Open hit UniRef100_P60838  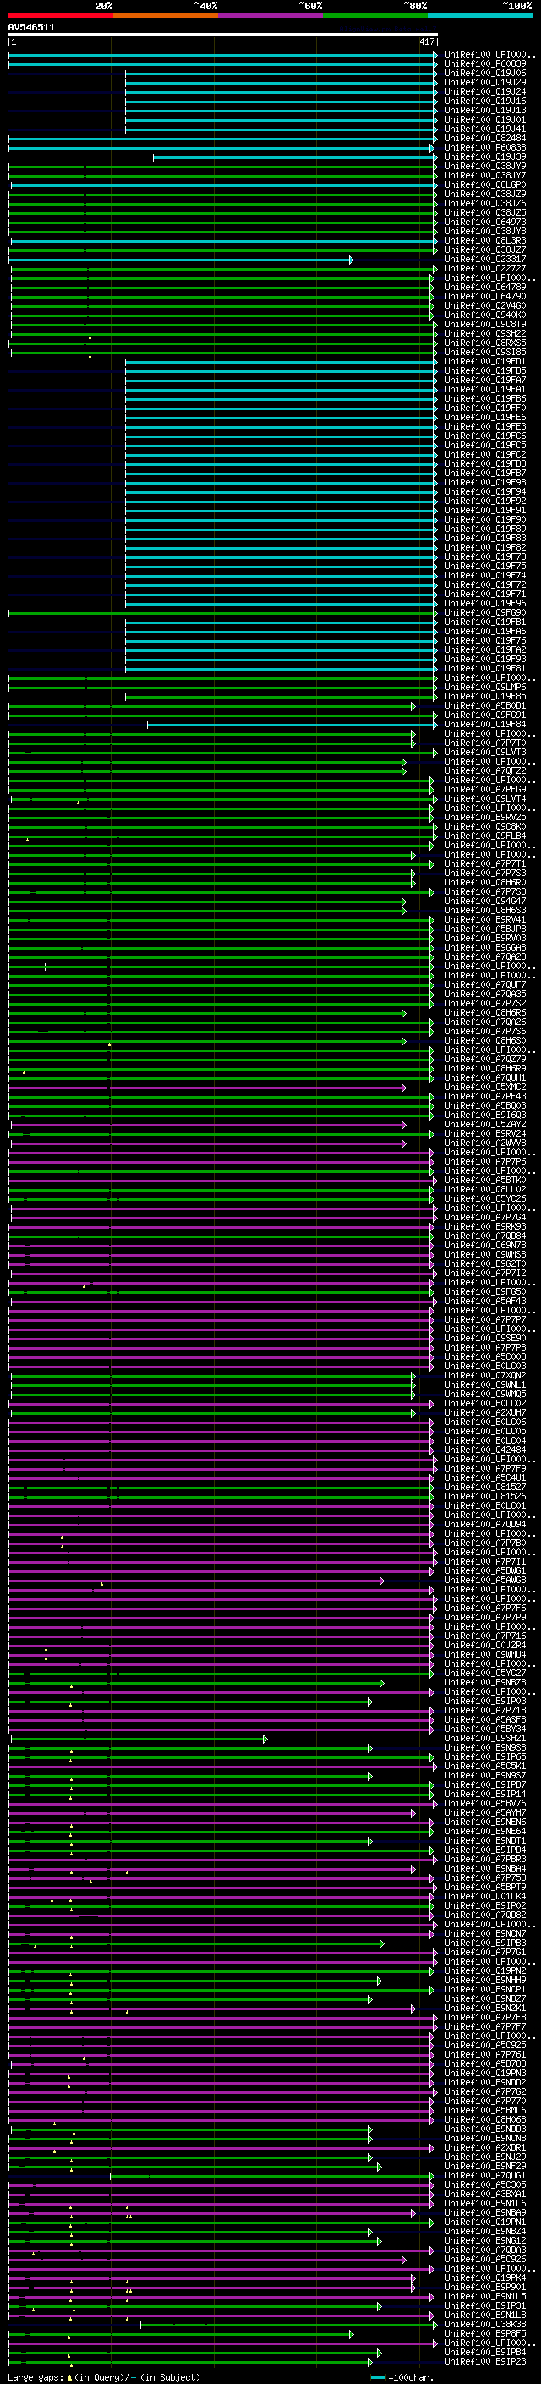coord(485,148)
